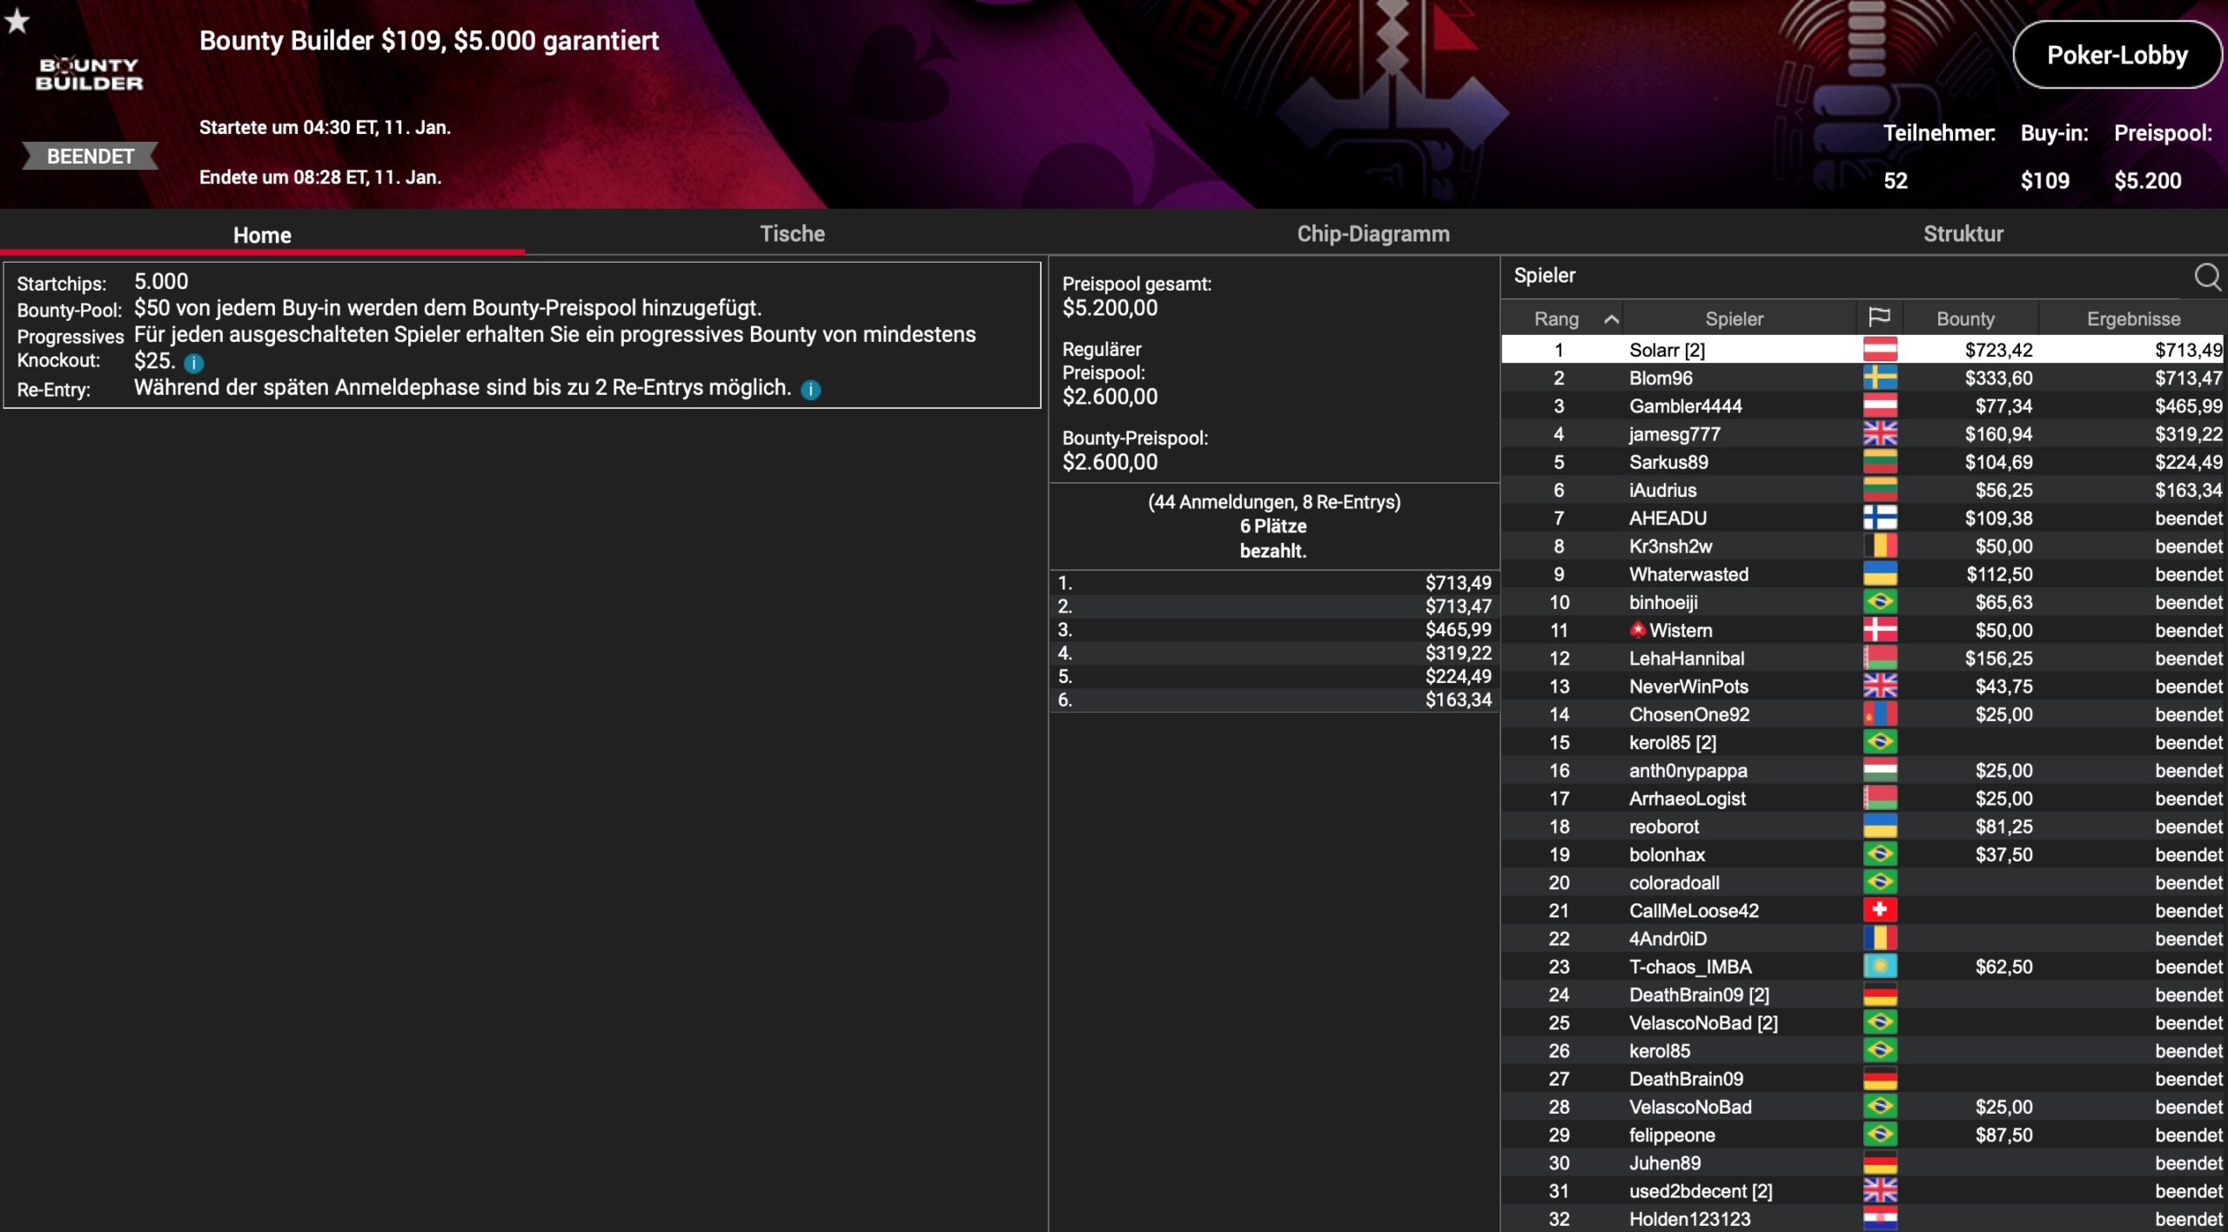This screenshot has height=1232, width=2228.
Task: Go to the Poker-Lobby
Action: pyautogui.click(x=2116, y=55)
